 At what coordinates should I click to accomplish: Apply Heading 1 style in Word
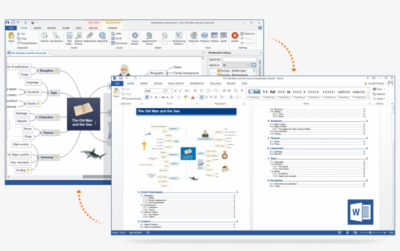click(x=254, y=94)
